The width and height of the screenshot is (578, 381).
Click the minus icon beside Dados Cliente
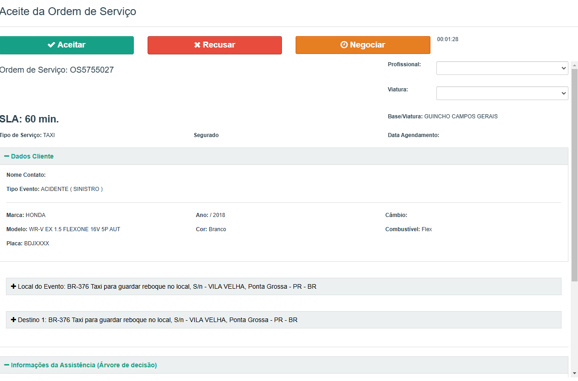click(x=7, y=156)
